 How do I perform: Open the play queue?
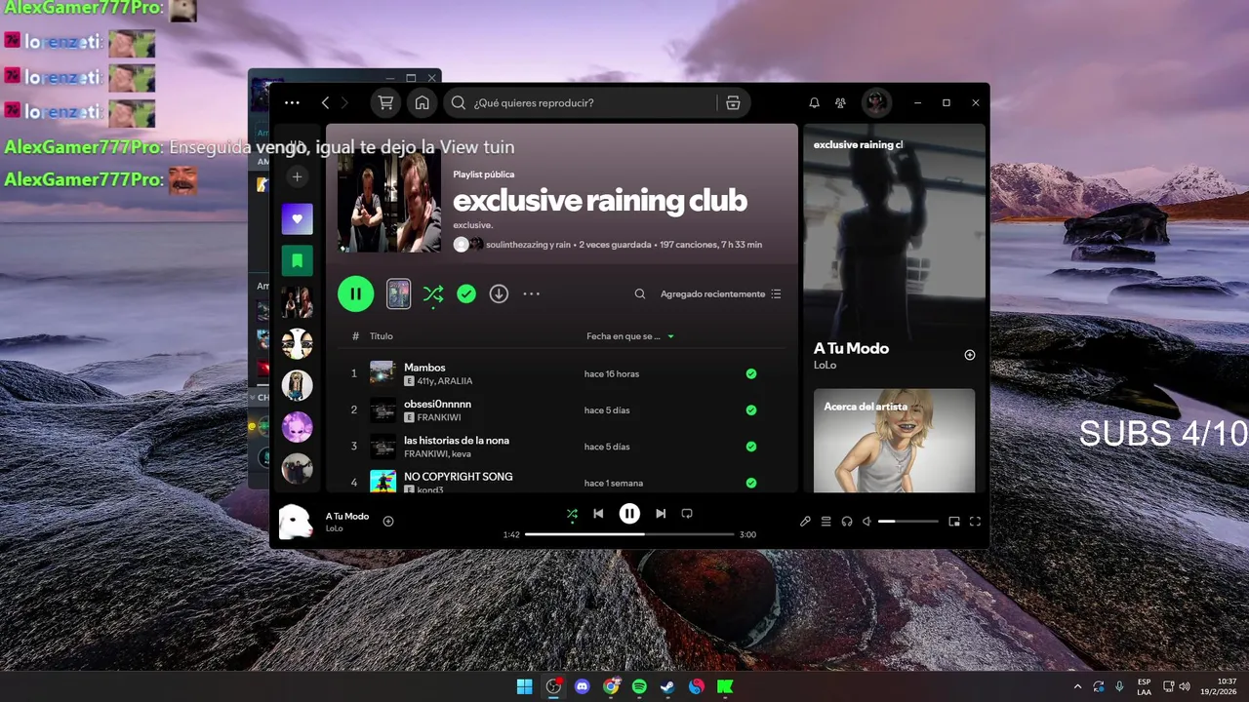tap(826, 522)
